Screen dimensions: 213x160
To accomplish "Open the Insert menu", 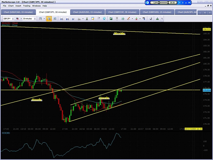I will (x=18, y=6).
